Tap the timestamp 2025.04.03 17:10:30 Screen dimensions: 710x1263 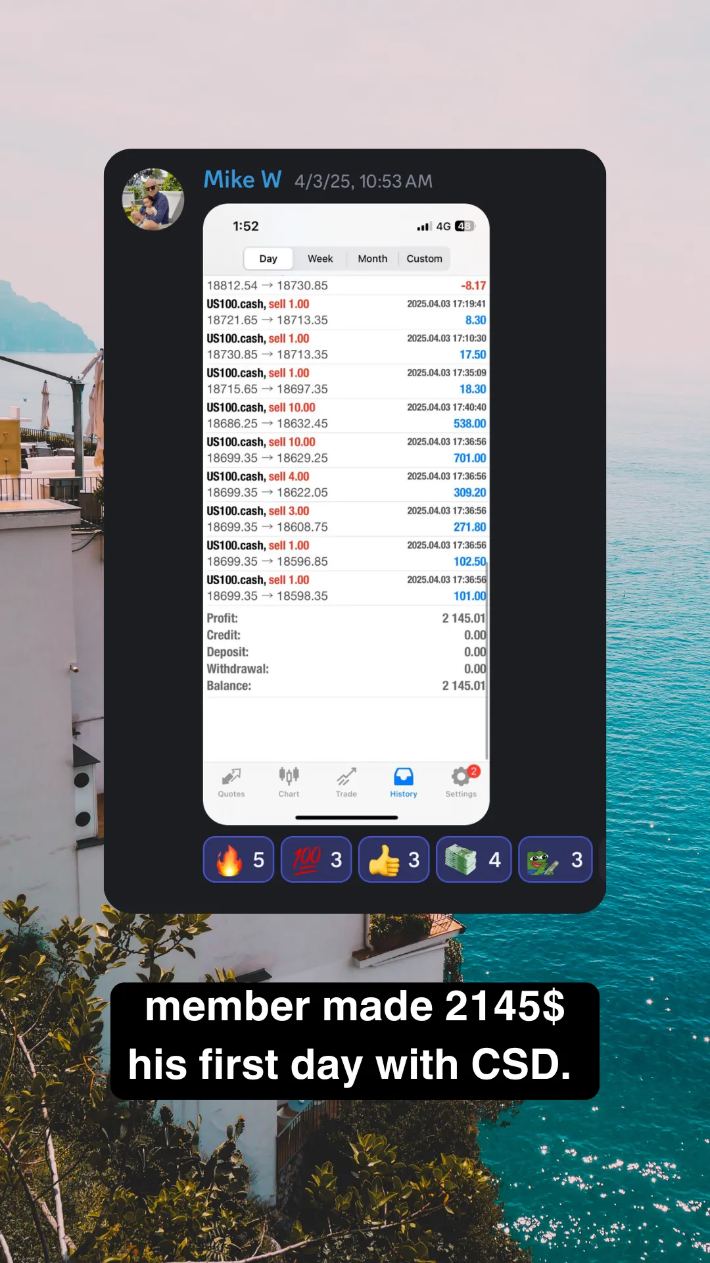click(446, 338)
